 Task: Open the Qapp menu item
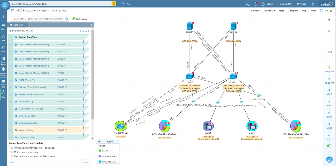coord(282,11)
